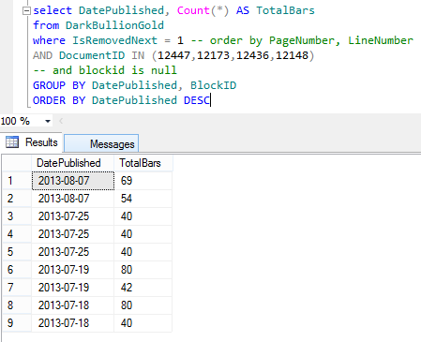Screen dimensions: 421x342
Task: Select the DatePublished cell in row 3
Action: pyautogui.click(x=73, y=216)
